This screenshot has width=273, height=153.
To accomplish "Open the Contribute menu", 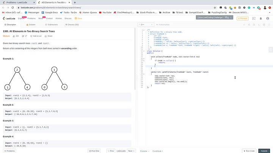I will (158, 151).
